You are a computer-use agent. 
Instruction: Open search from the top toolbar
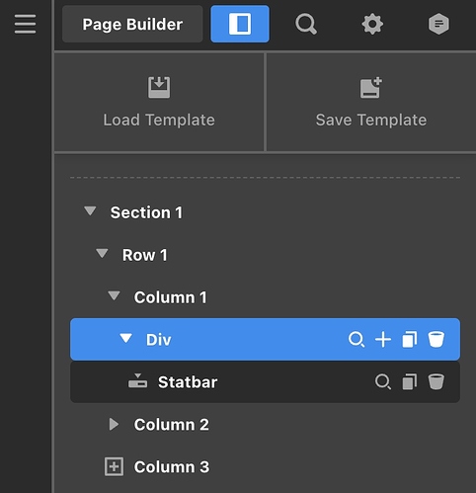tap(306, 24)
